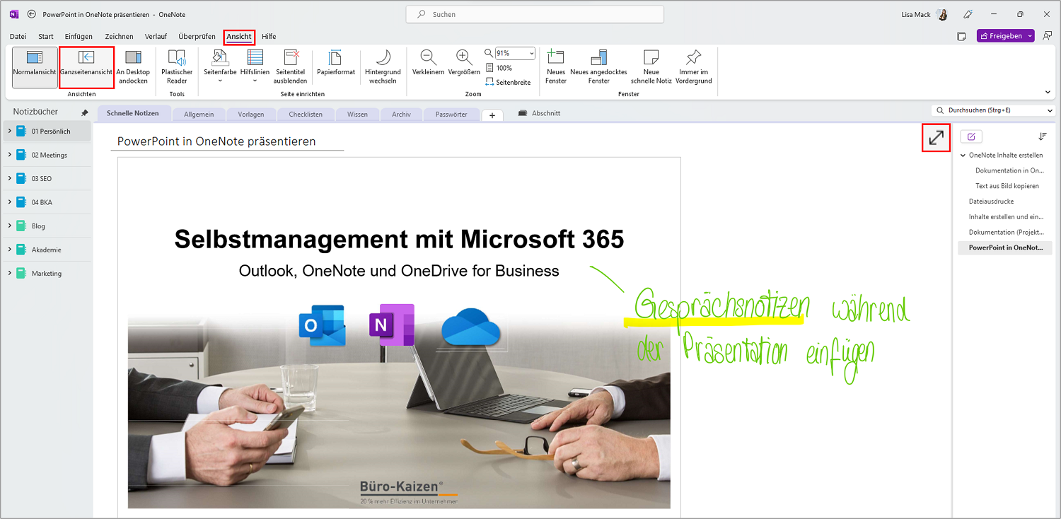The height and width of the screenshot is (519, 1061).
Task: Click Vergrößern zoom in icon
Action: click(464, 58)
